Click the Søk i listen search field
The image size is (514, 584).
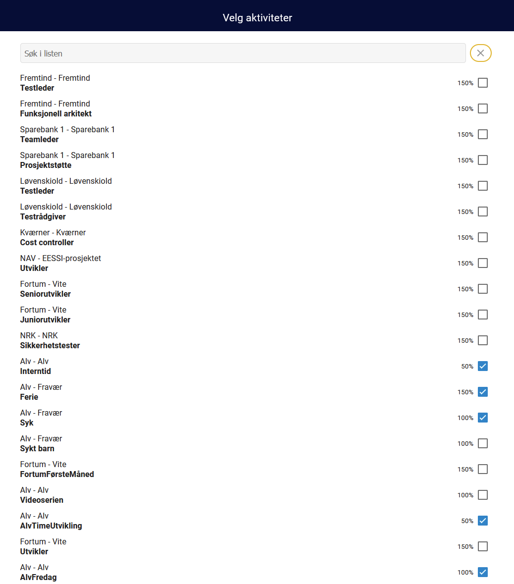pyautogui.click(x=243, y=53)
